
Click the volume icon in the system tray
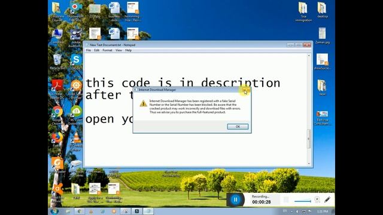pos(297,211)
